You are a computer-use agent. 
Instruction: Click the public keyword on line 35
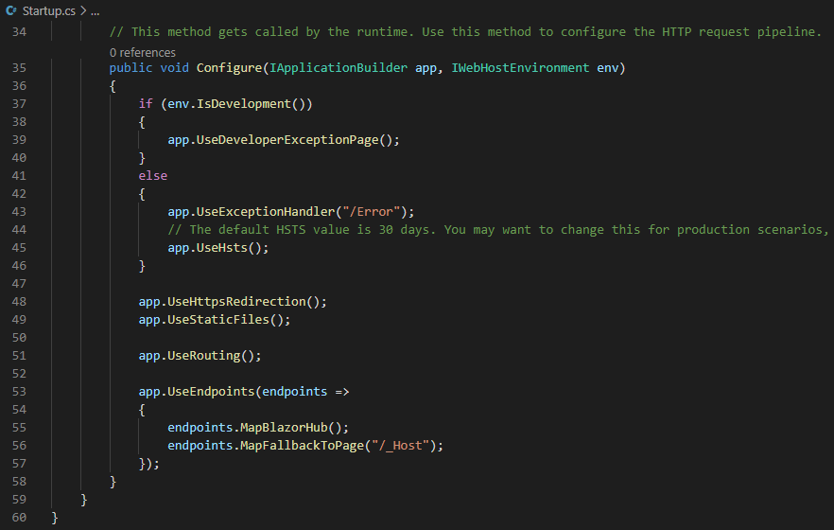(x=130, y=68)
